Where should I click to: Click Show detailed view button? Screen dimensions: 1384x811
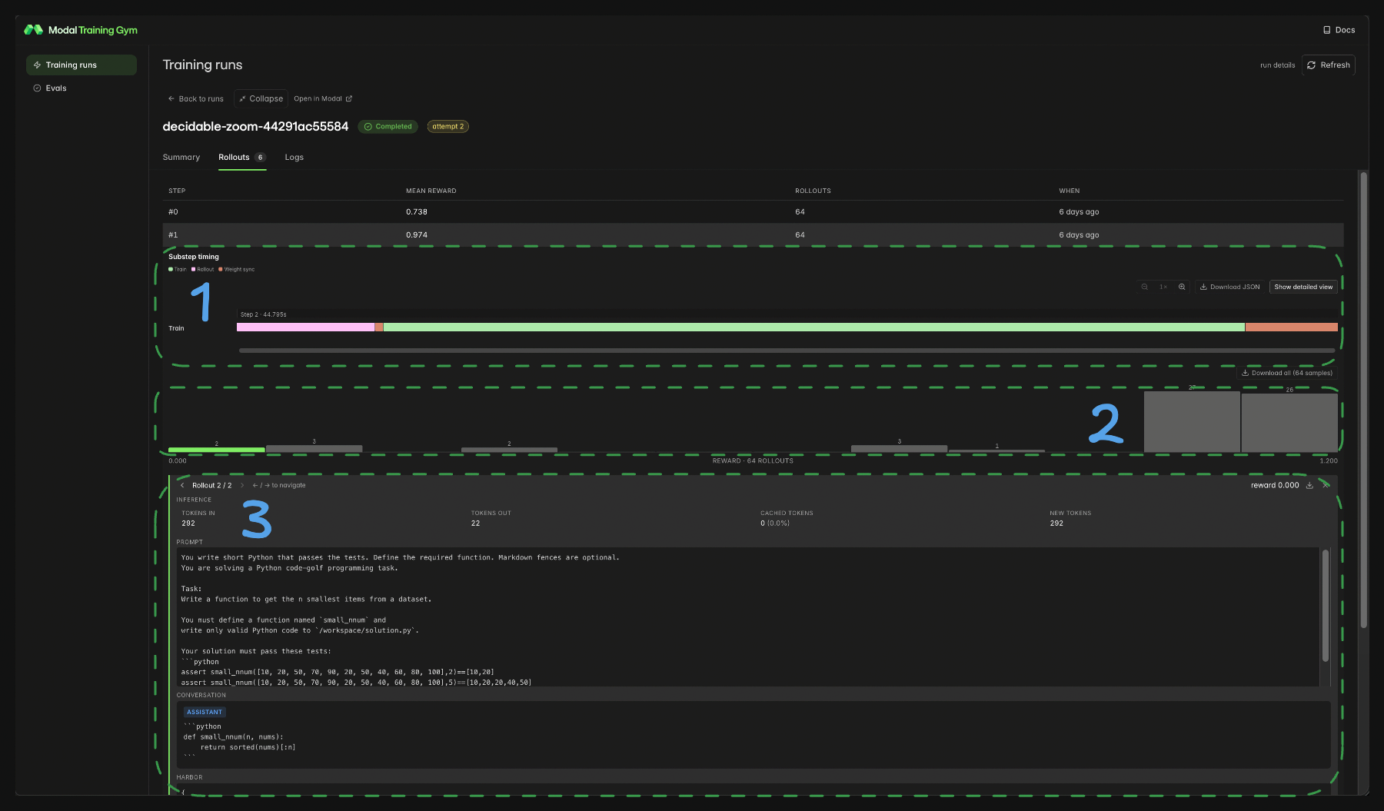(x=1303, y=287)
